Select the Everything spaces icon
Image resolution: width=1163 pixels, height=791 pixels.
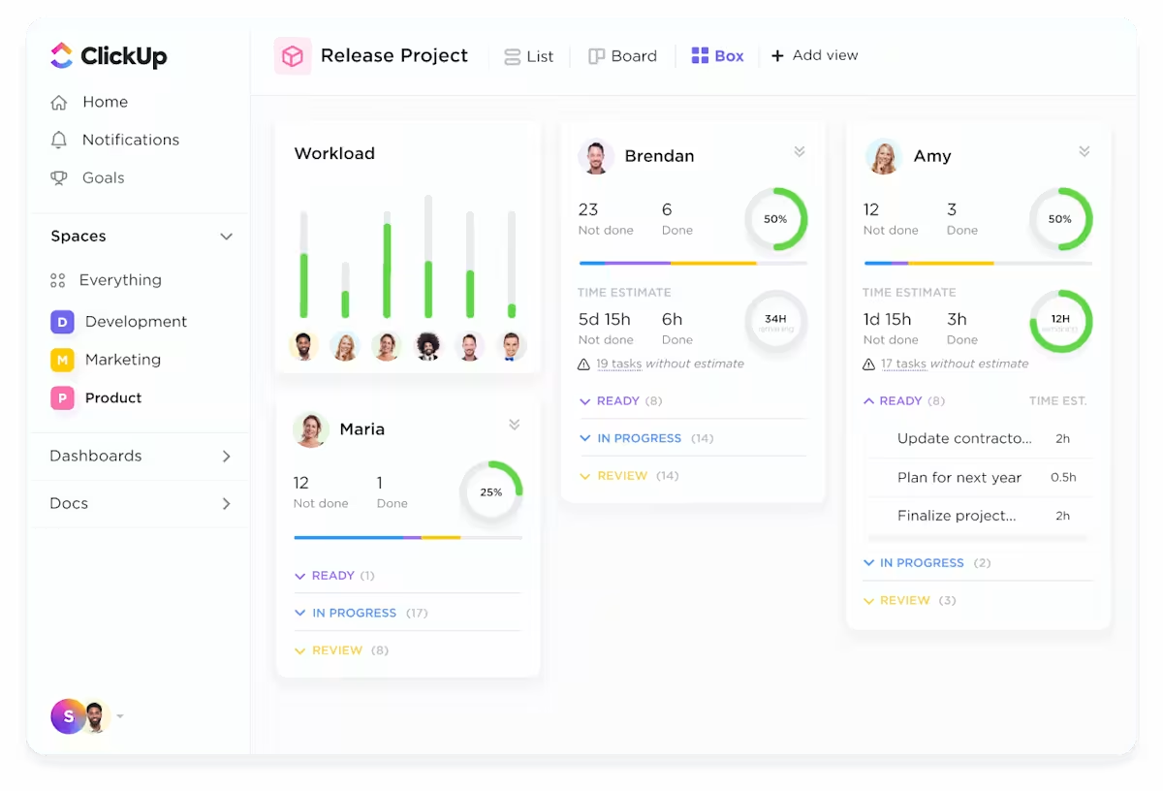tap(58, 280)
